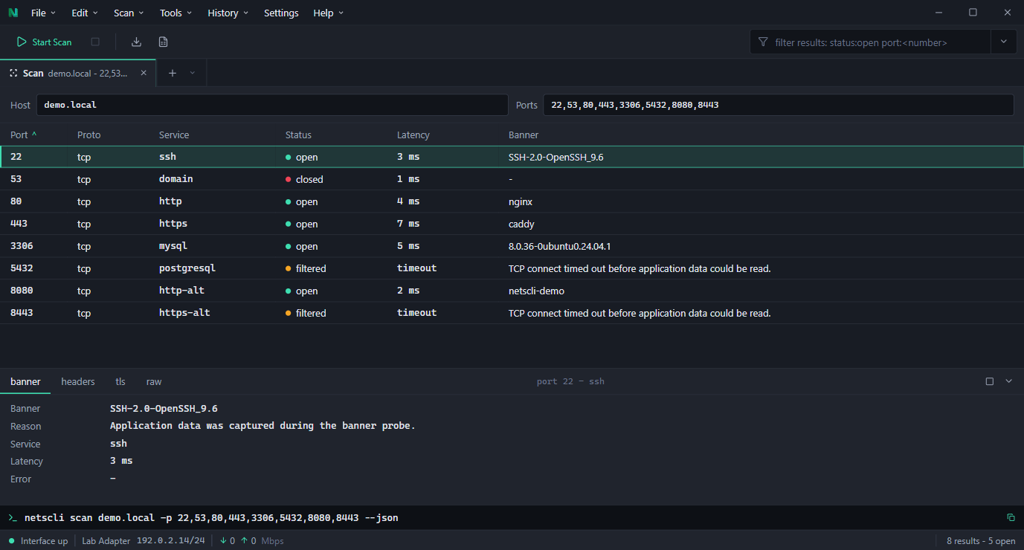Viewport: 1024px width, 550px height.
Task: Select the port 3306 mysql row
Action: (x=512, y=246)
